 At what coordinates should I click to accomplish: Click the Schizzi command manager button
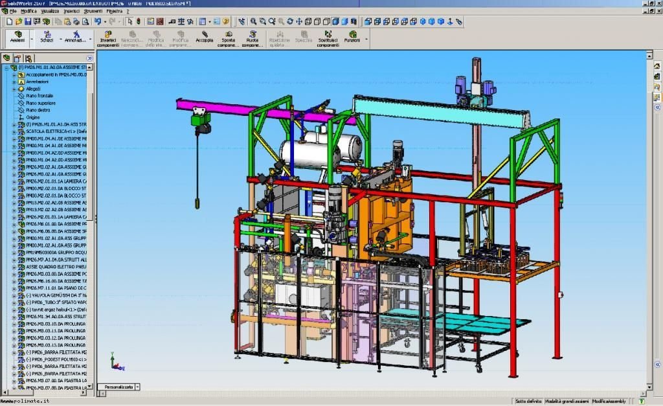point(47,37)
